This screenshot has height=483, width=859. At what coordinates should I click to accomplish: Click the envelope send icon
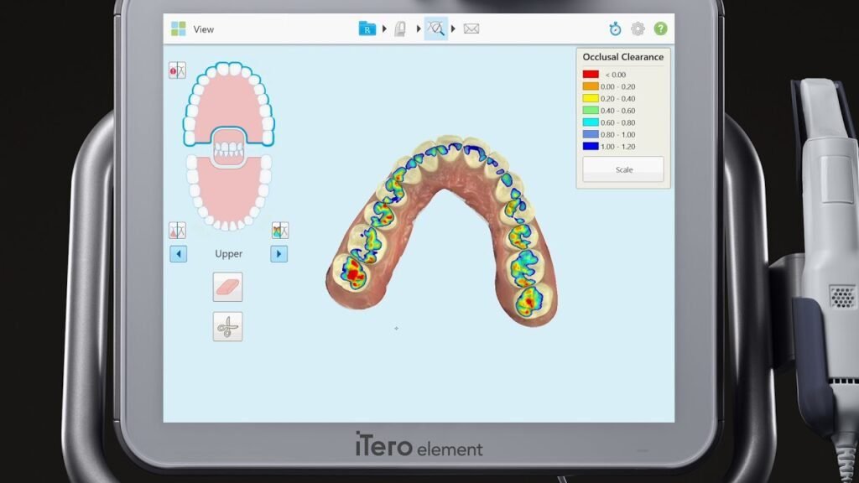(471, 29)
